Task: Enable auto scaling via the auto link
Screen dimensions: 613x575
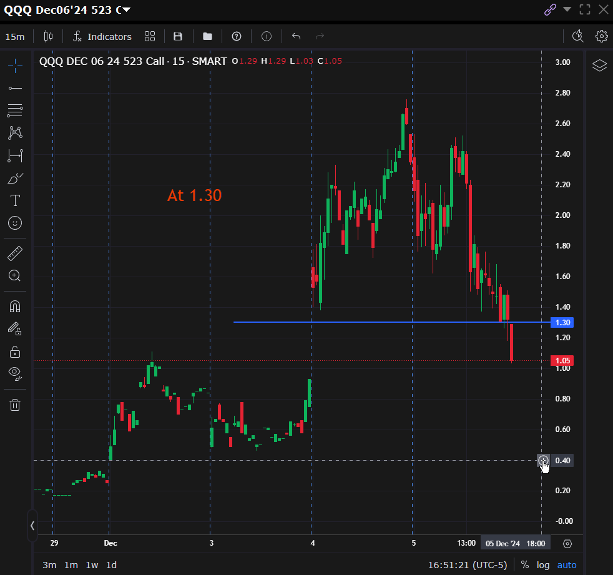Action: tap(567, 564)
